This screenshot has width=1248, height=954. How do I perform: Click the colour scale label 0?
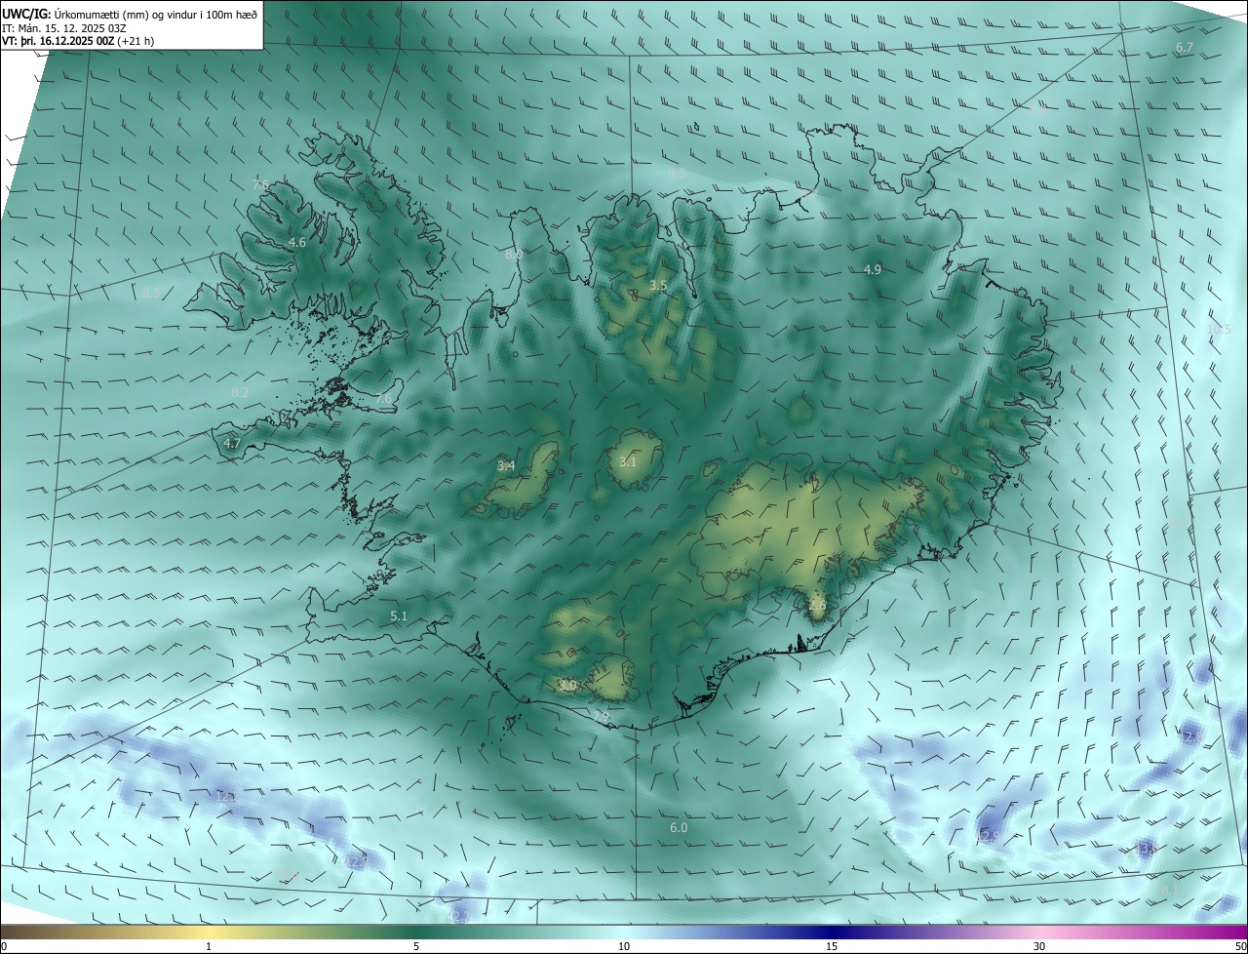[4, 946]
